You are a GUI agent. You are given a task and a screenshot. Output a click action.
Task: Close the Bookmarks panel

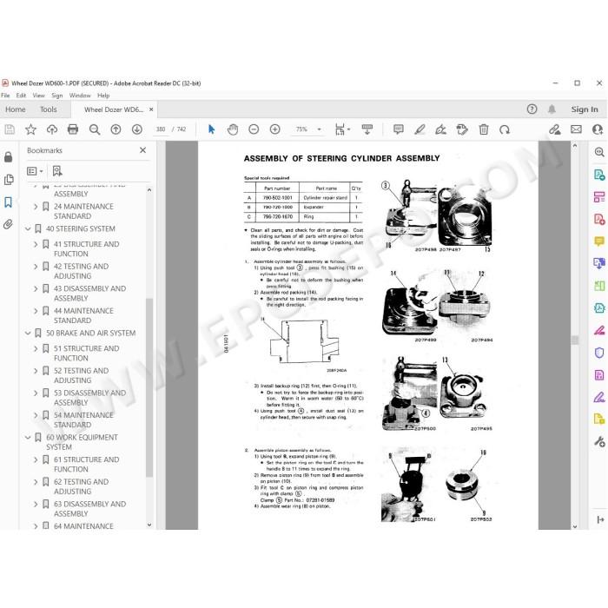click(142, 150)
